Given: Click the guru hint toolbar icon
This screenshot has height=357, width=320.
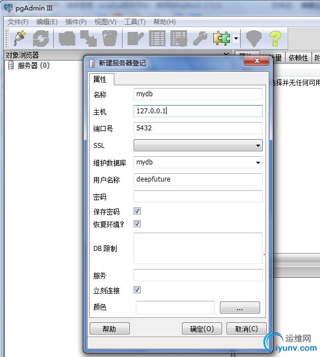Looking at the screenshot, I should tap(254, 39).
